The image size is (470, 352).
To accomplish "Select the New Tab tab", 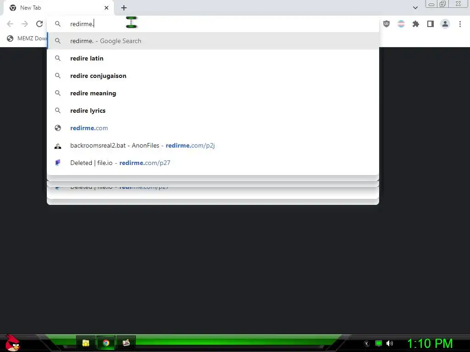I will pyautogui.click(x=59, y=8).
